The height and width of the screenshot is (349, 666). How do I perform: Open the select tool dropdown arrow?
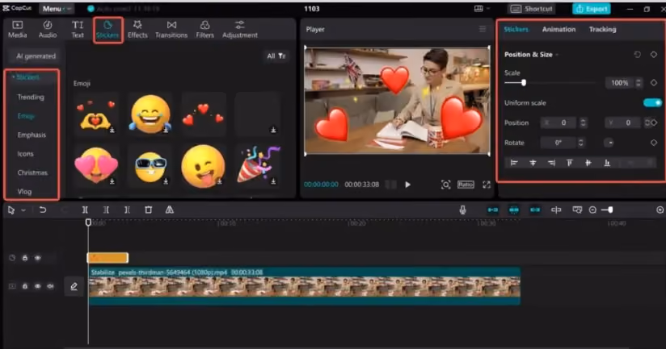click(x=23, y=210)
